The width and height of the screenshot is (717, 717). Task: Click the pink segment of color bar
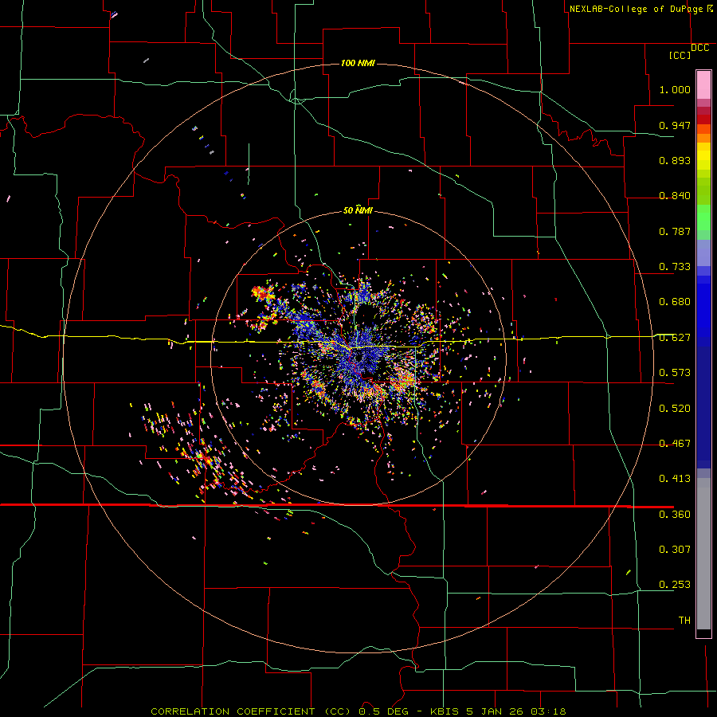click(x=703, y=85)
